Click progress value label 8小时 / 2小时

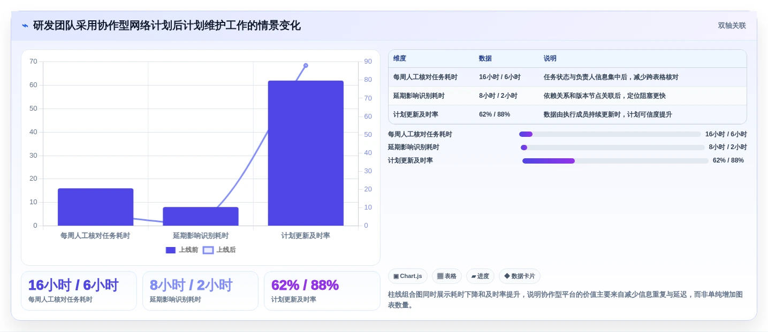pyautogui.click(x=728, y=147)
